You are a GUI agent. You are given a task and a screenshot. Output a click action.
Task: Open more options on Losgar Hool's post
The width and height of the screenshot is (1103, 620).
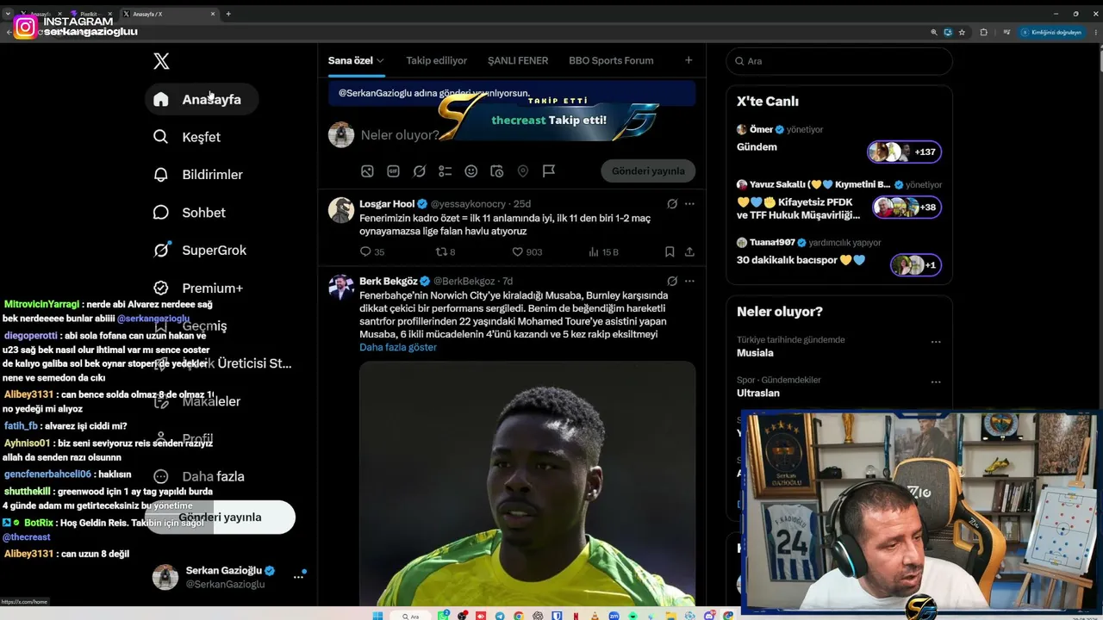(x=689, y=204)
